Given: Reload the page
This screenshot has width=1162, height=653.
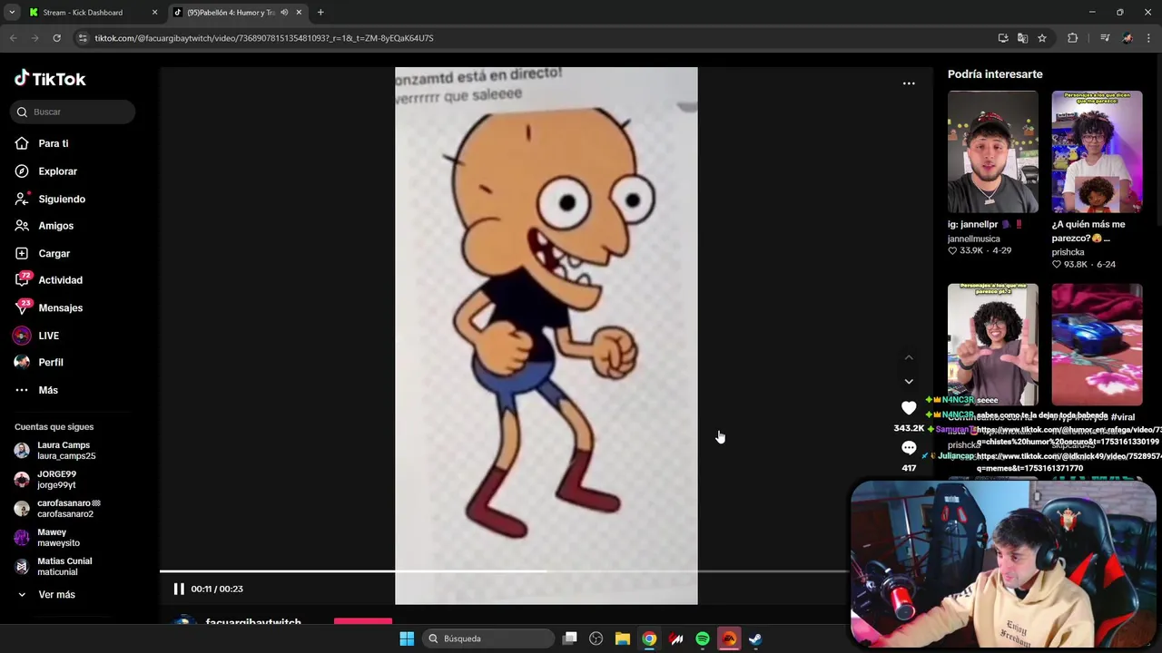Looking at the screenshot, I should 56,38.
